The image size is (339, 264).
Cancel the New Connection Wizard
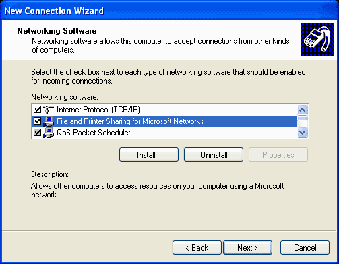(x=305, y=248)
